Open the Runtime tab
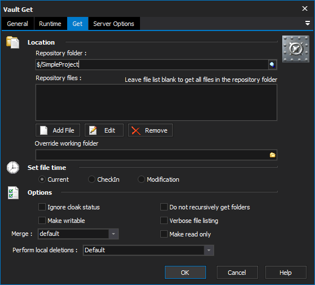 50,24
